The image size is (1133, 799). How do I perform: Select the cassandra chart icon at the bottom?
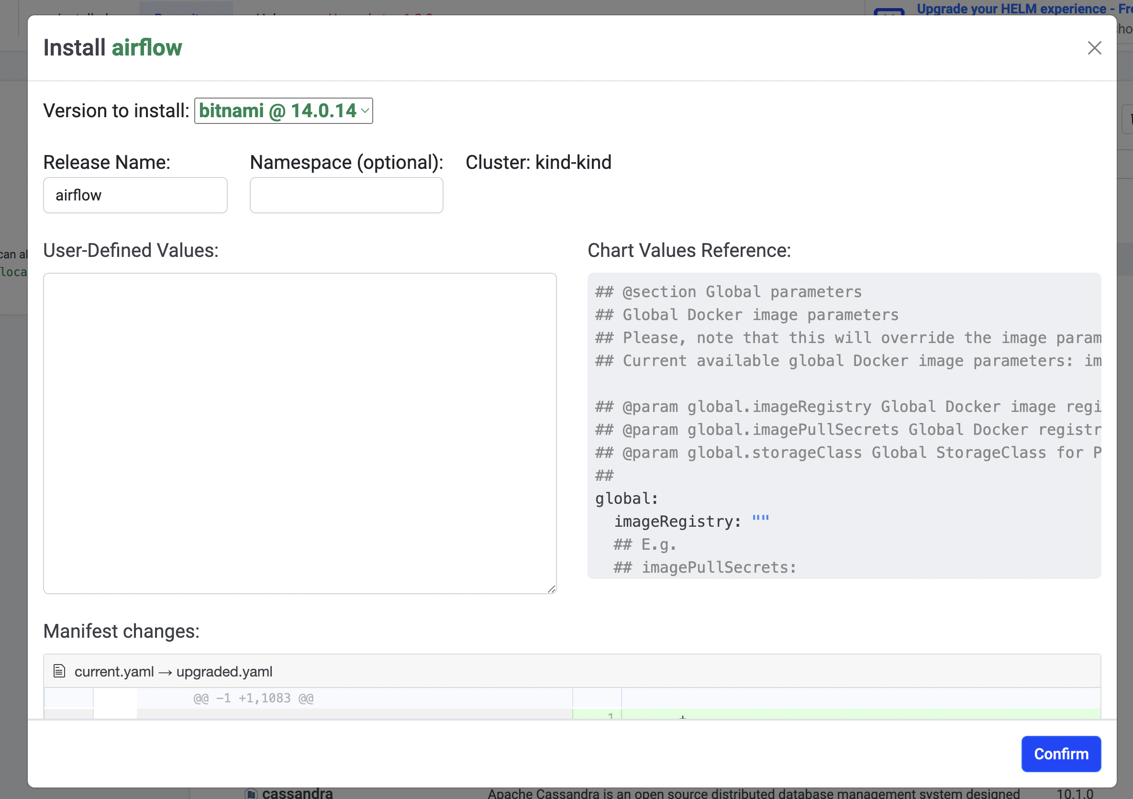[252, 792]
